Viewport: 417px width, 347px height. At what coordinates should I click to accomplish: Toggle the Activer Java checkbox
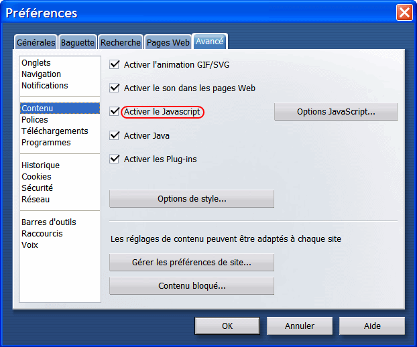[x=115, y=136]
